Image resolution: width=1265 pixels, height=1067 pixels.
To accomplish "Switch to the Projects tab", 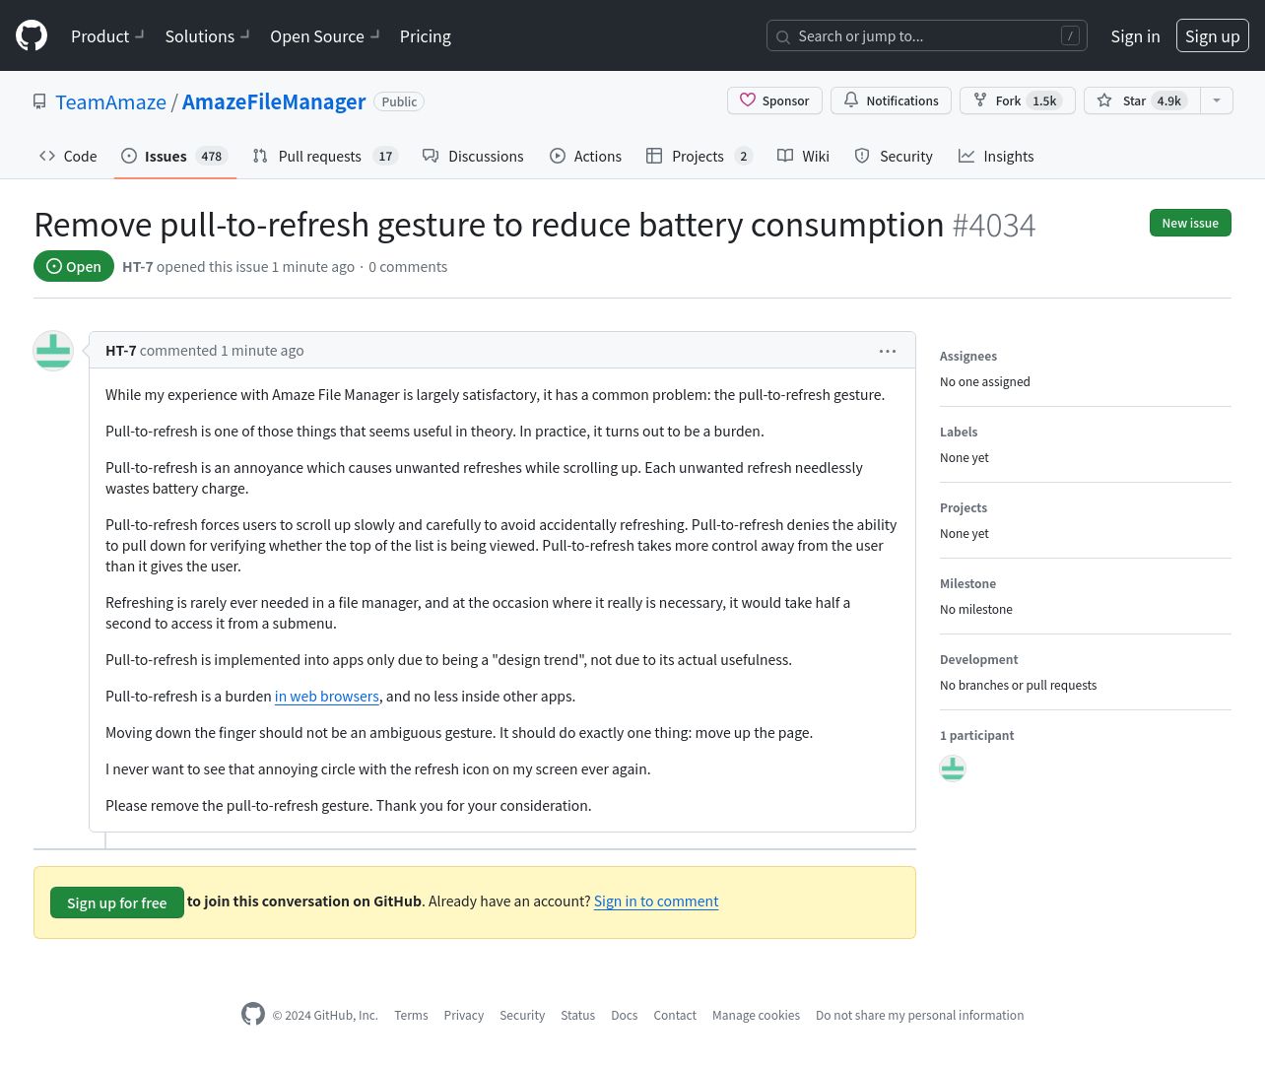I will point(699,156).
